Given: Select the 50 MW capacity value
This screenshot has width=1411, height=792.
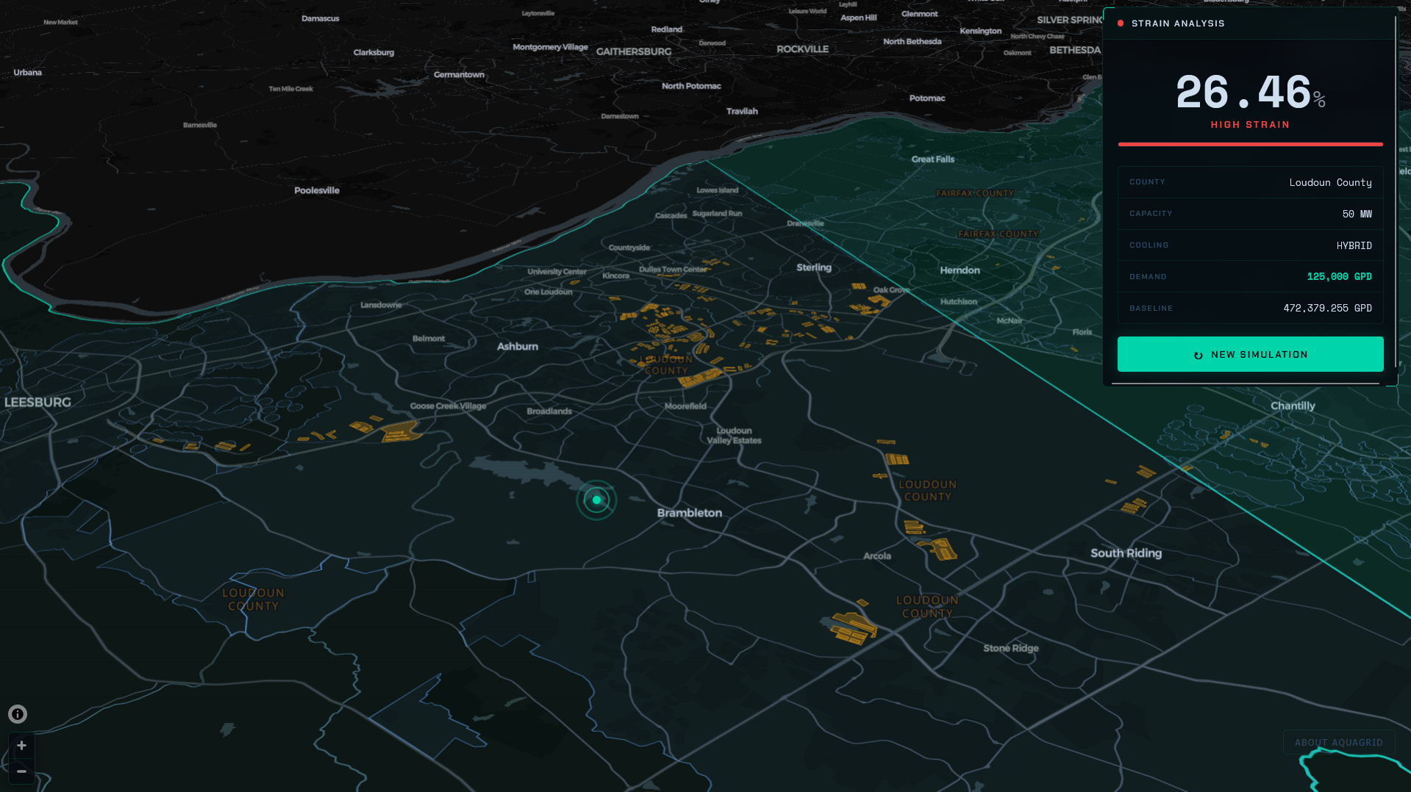Looking at the screenshot, I should [1357, 214].
